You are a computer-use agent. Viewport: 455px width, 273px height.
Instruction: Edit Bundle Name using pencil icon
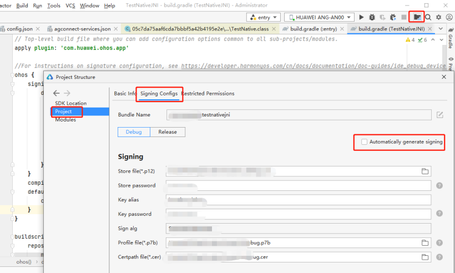[439, 115]
